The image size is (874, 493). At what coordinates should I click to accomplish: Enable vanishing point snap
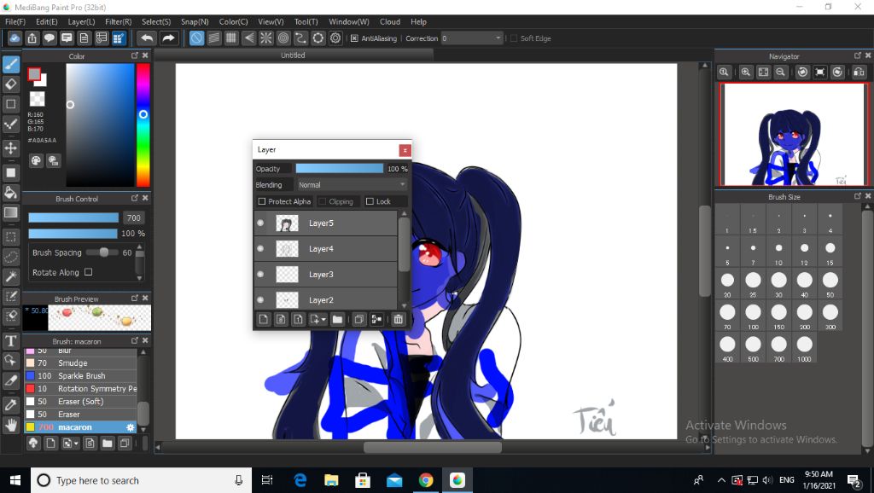(x=248, y=38)
